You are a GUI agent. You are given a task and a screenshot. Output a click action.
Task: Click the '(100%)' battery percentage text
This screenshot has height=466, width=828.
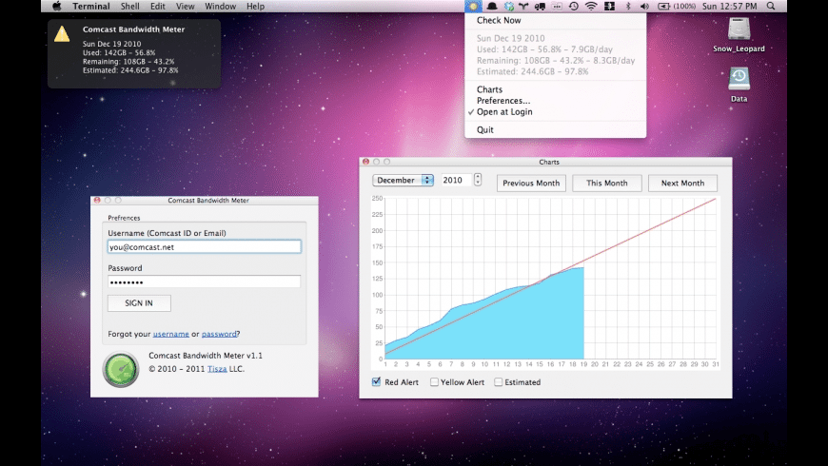[x=684, y=7]
